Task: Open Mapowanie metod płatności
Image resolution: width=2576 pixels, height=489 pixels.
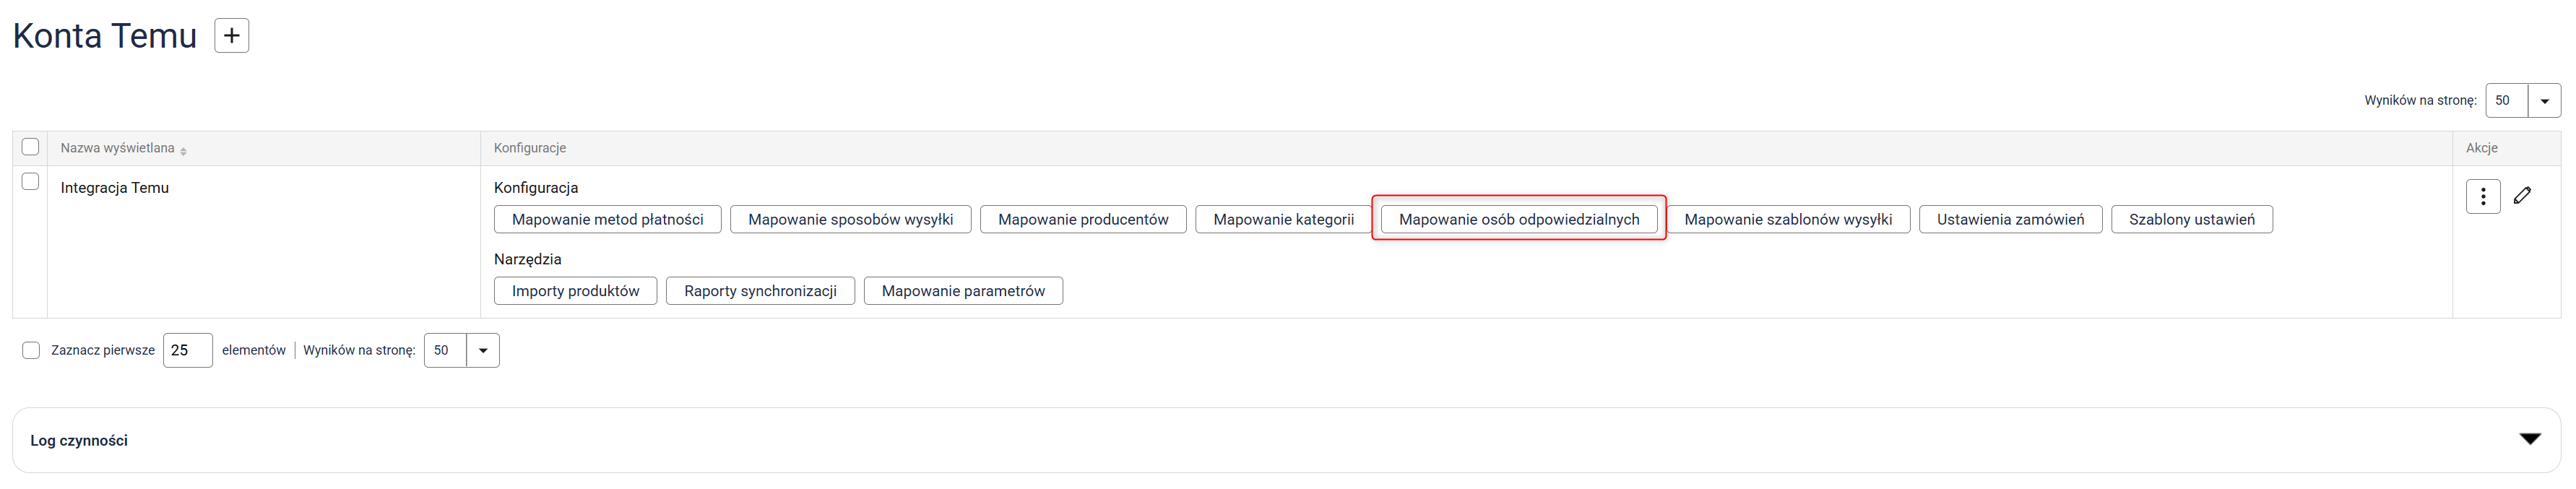Action: click(x=607, y=220)
